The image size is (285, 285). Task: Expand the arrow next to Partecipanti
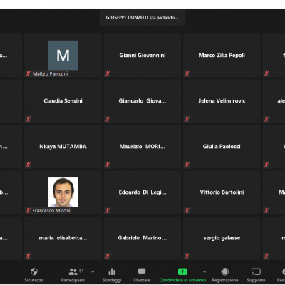point(93,271)
